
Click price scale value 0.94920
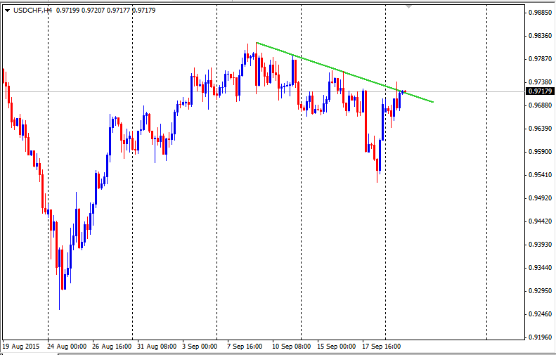[x=540, y=198]
